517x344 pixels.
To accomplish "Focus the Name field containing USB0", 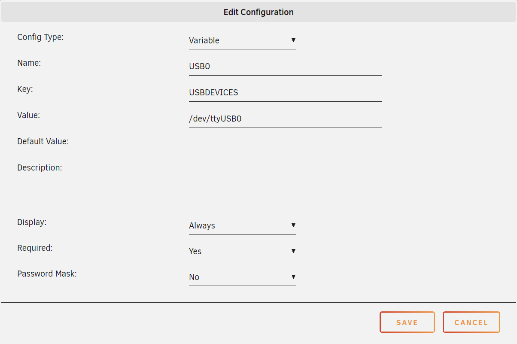I will pos(286,67).
